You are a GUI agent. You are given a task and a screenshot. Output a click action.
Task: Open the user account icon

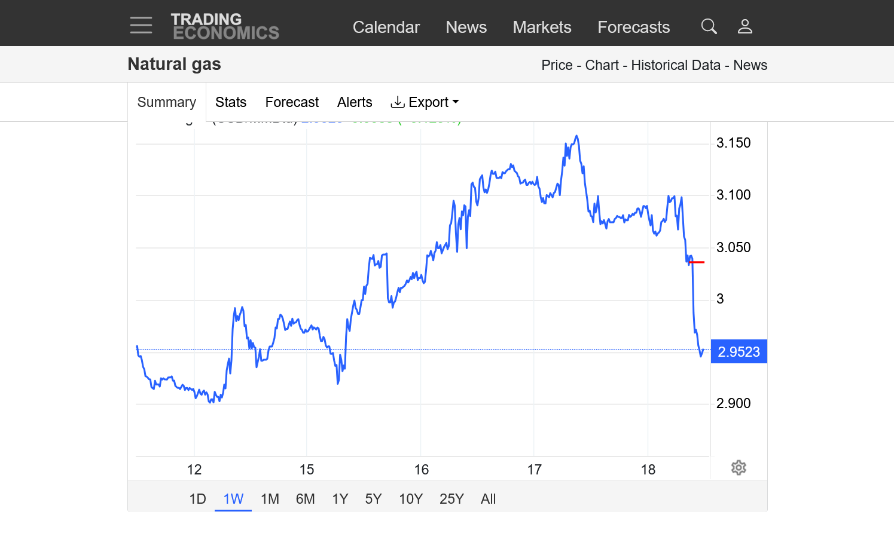coord(745,26)
